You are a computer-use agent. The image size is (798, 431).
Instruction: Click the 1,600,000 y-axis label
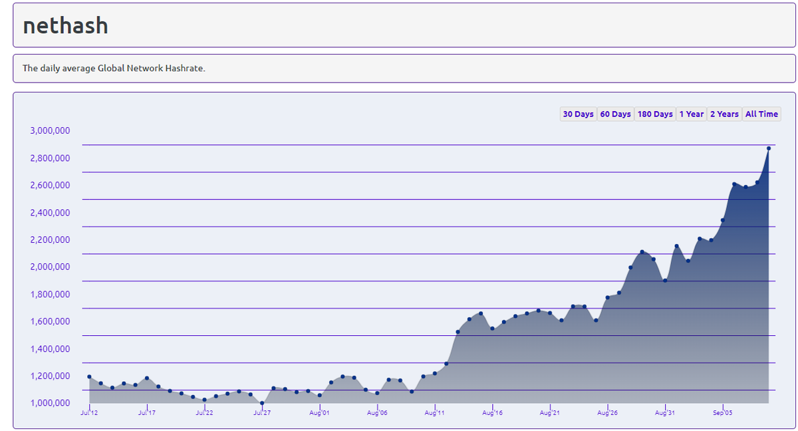click(51, 321)
